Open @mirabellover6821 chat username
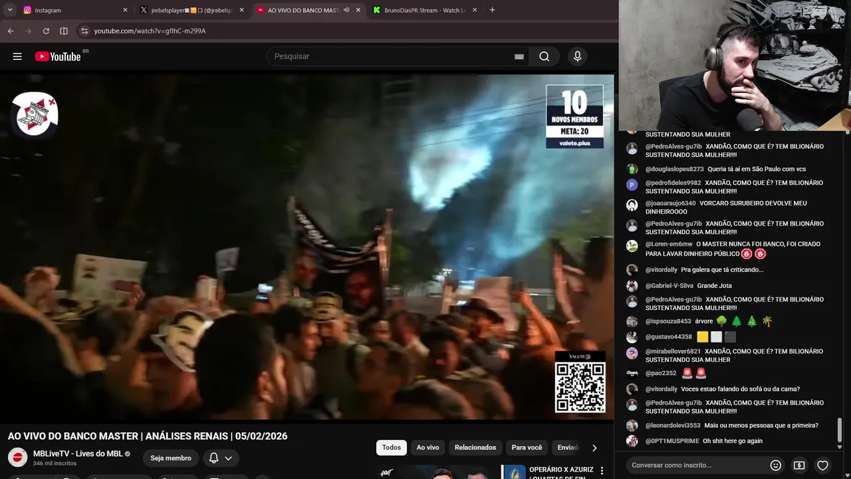Screen dimensions: 851x479 (673, 351)
